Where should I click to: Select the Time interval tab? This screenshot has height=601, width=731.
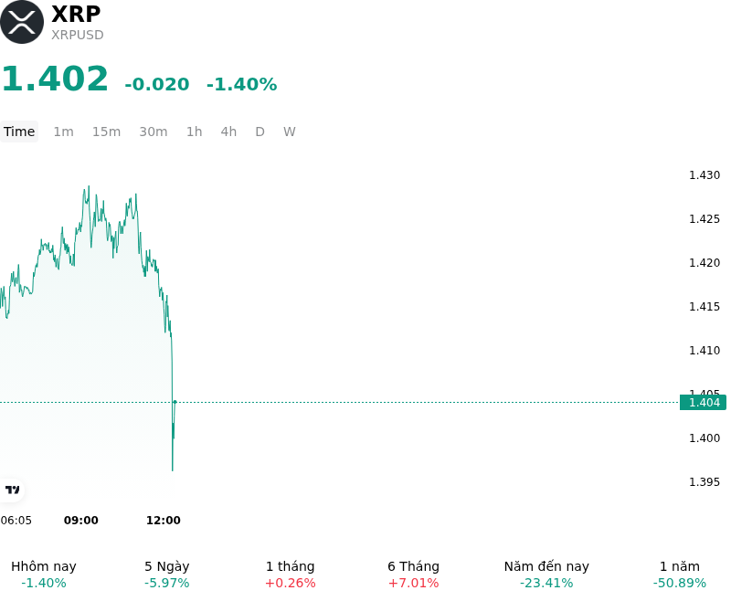click(x=19, y=132)
